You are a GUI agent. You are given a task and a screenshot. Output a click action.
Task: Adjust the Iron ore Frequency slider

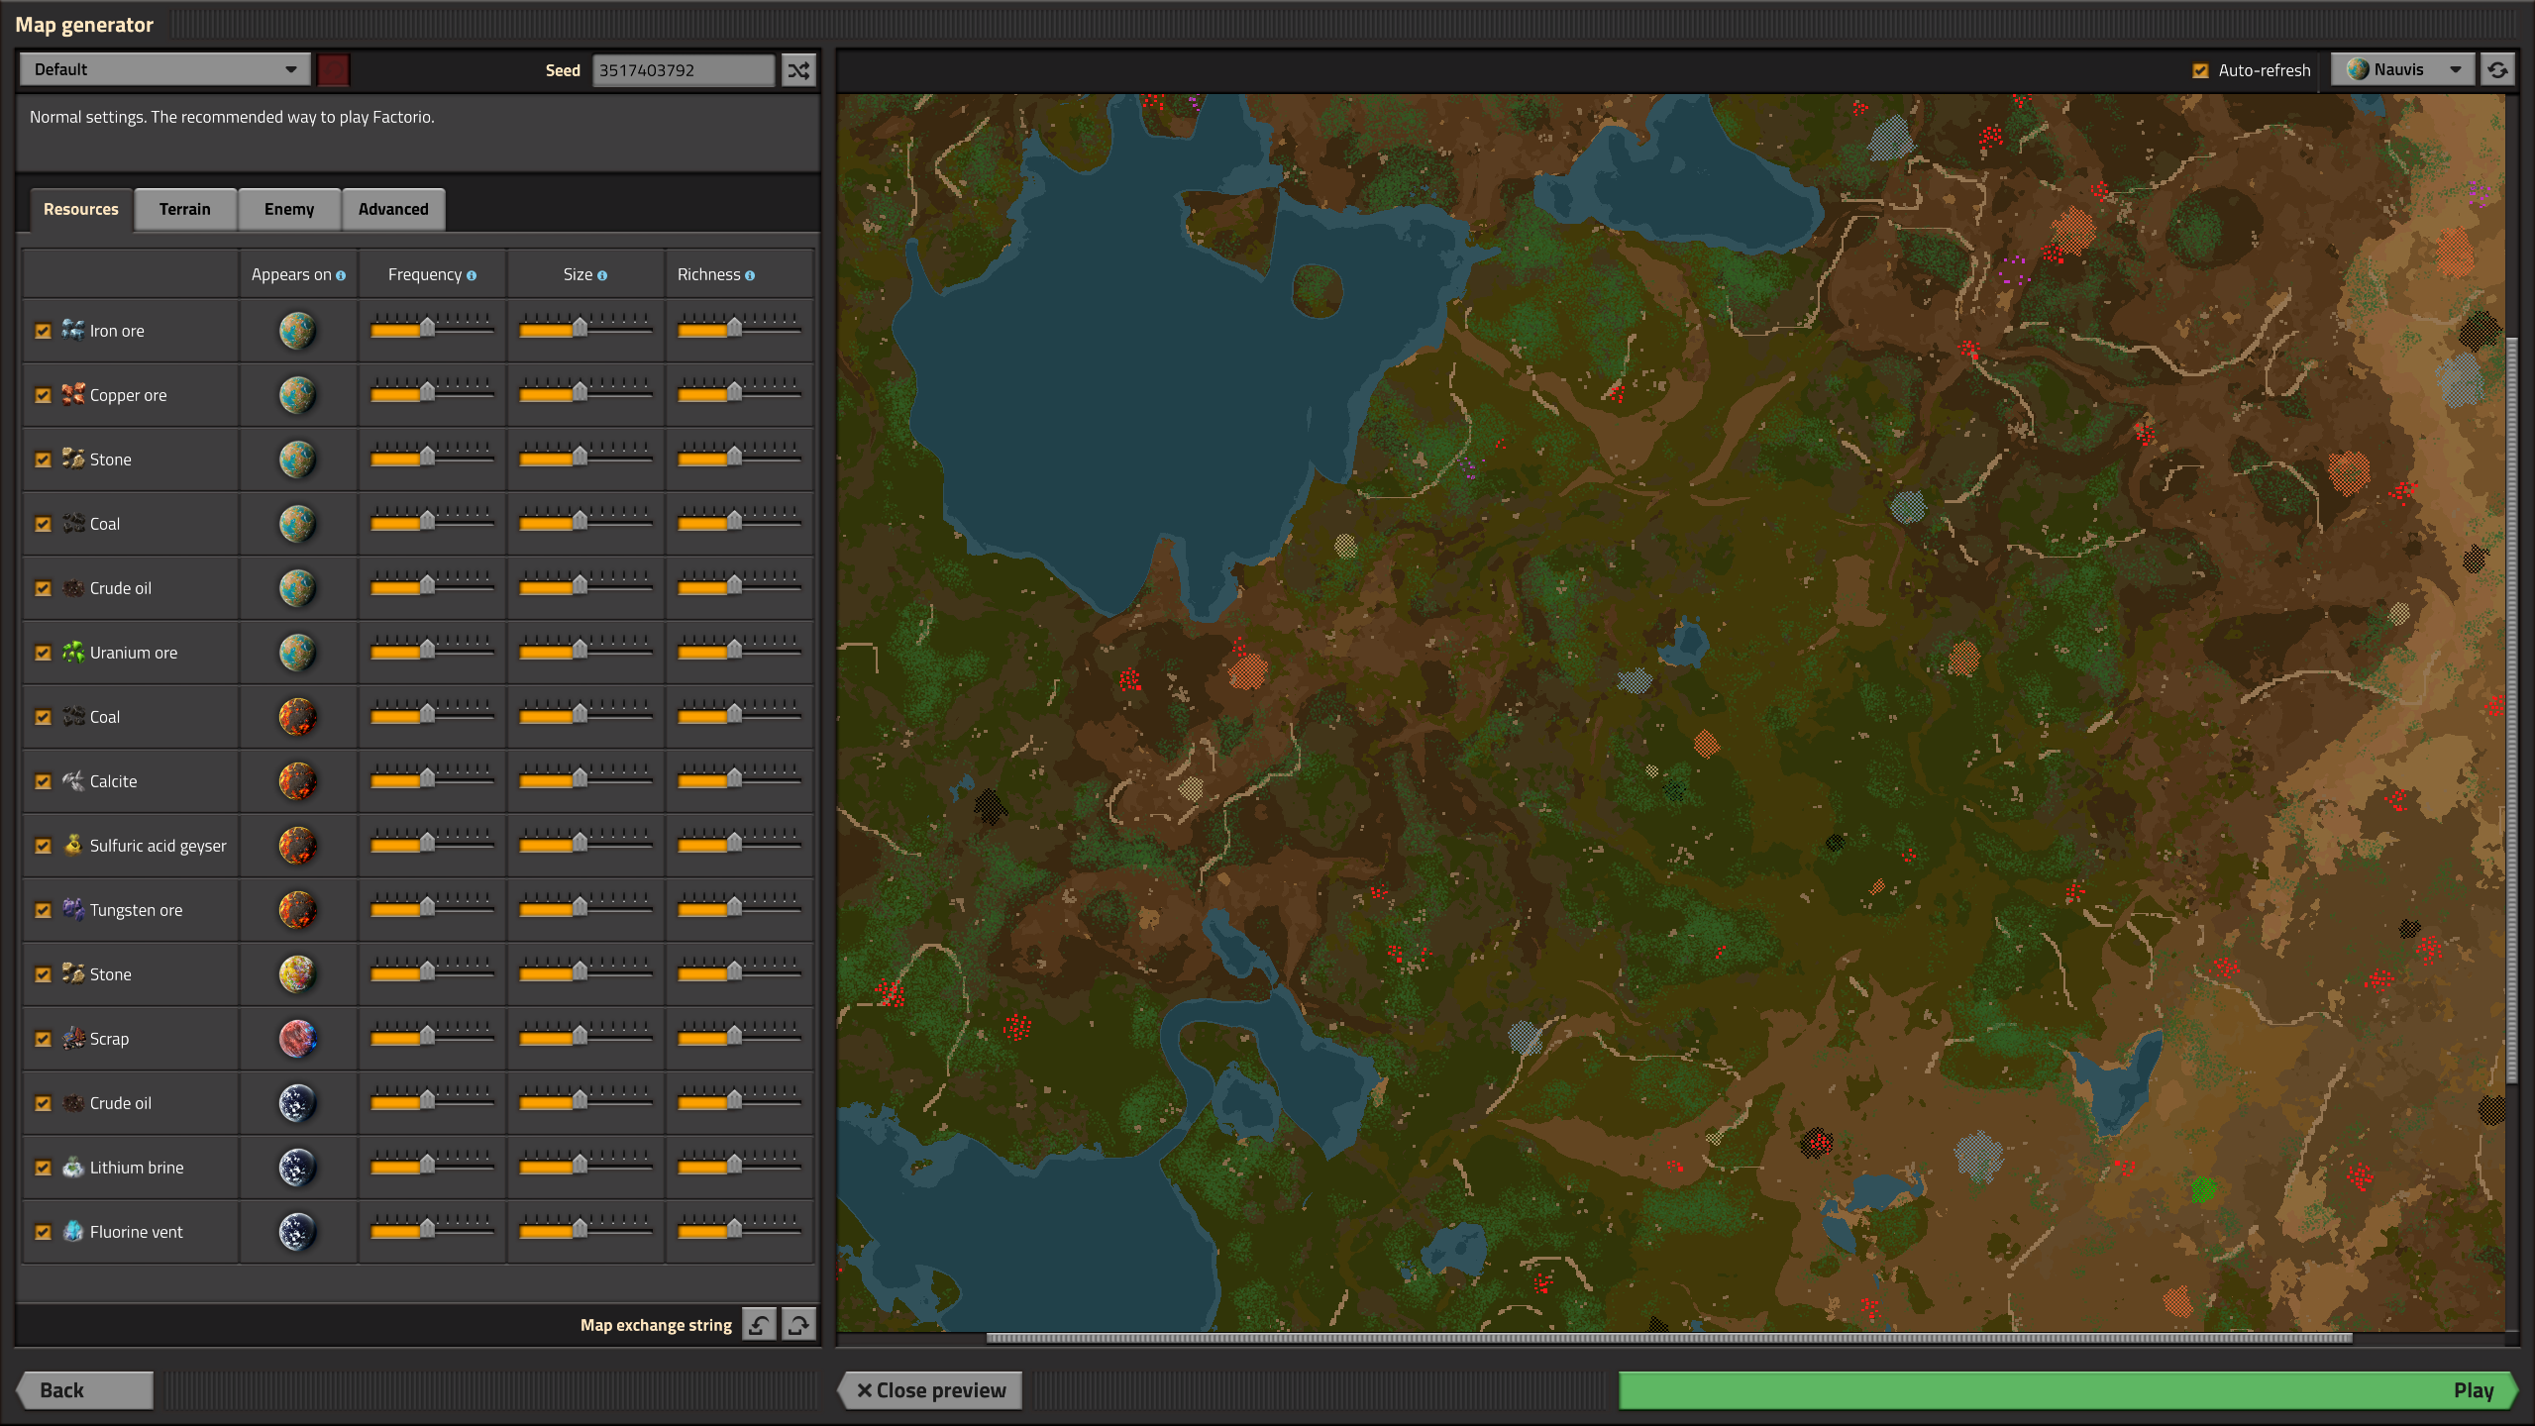pyautogui.click(x=432, y=326)
